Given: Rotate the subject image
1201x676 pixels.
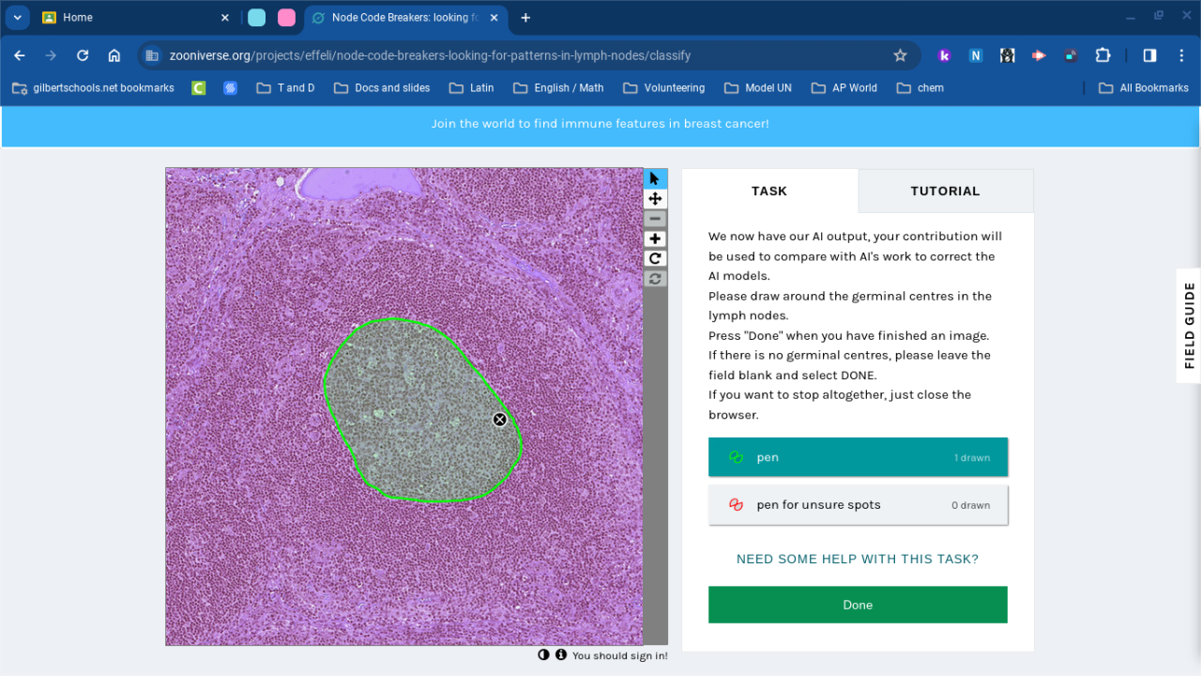Looking at the screenshot, I should tap(655, 258).
